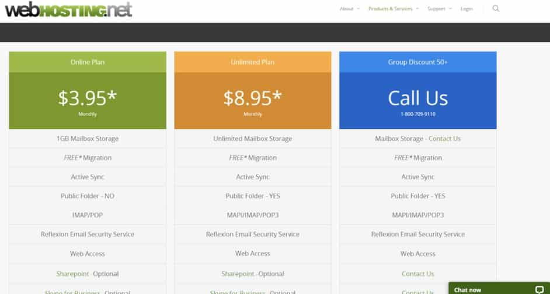Click the blue Group Discount 50+ header
Screen dimensions: 550x294
pos(418,62)
